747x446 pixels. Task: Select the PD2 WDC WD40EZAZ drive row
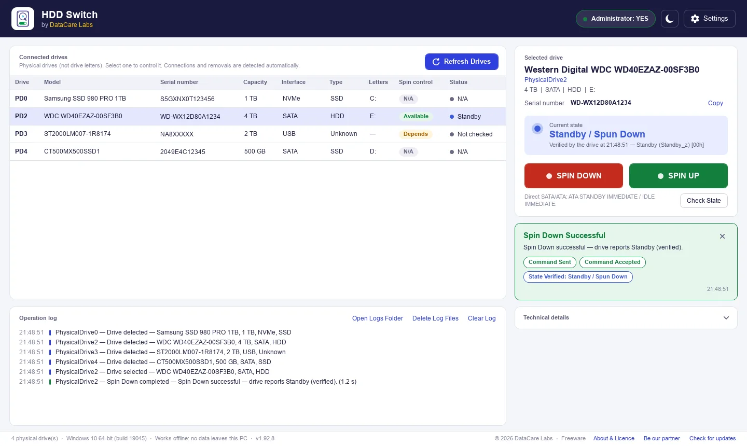(258, 116)
